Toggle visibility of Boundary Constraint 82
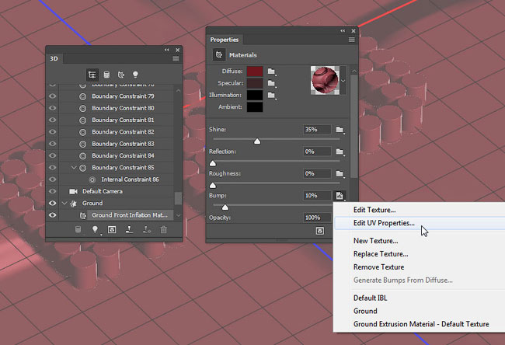 tap(53, 132)
